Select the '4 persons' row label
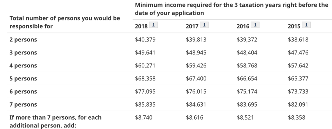The width and height of the screenshot is (332, 129). 23,66
